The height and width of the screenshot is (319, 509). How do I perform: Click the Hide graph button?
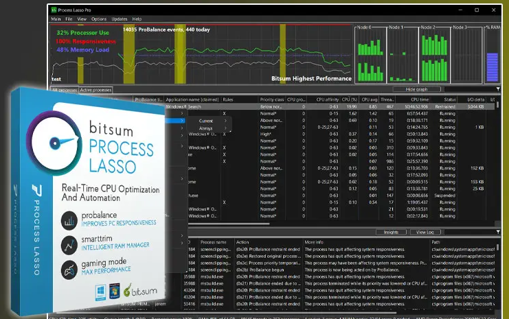416,89
